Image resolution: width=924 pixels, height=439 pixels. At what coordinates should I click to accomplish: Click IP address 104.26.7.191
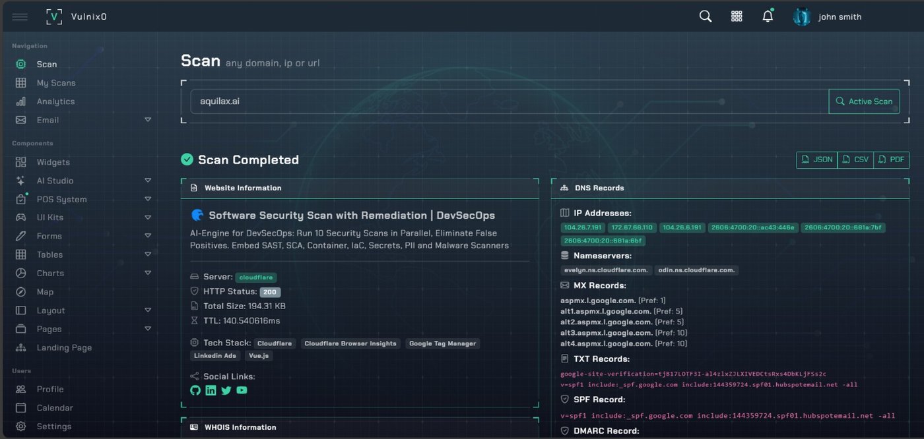[583, 227]
